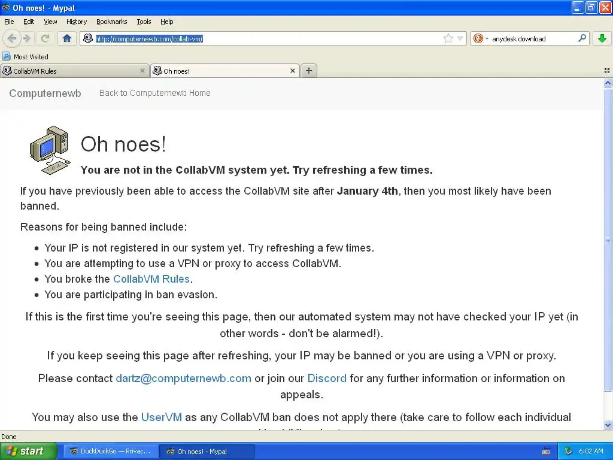Open the Edit menu
Screen dimensions: 613x460
pyautogui.click(x=29, y=22)
